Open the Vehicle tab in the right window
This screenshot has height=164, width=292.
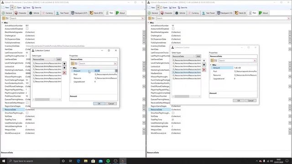[x=181, y=13]
